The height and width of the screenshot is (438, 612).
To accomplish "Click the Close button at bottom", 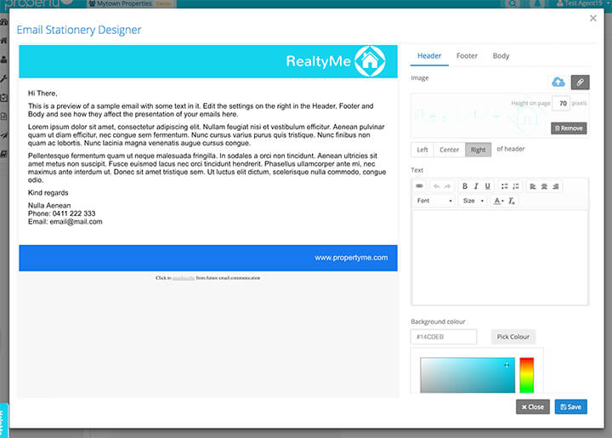I will (x=532, y=407).
